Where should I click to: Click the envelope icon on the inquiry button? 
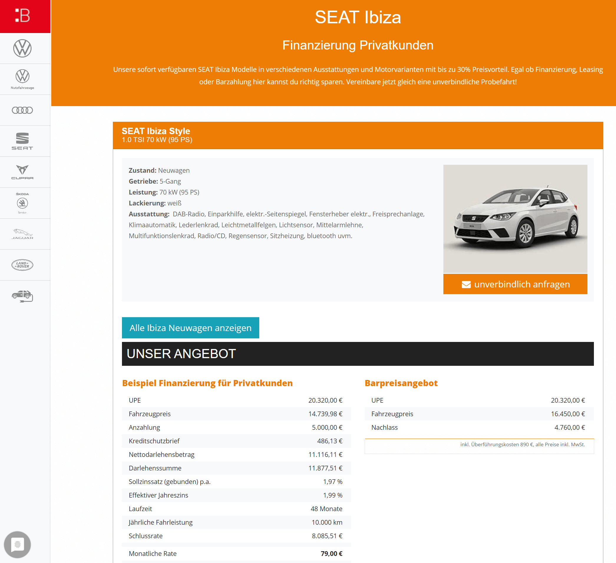[x=466, y=284]
